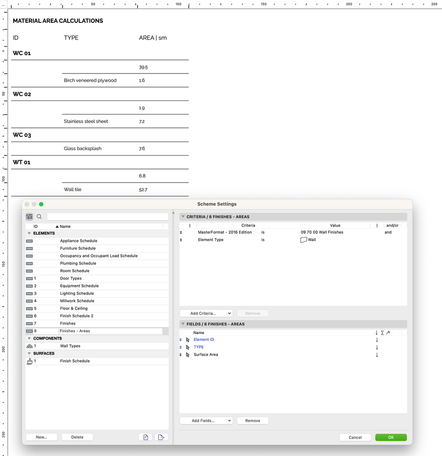Remove the selected field
This screenshot has width=442, height=456.
tap(252, 420)
